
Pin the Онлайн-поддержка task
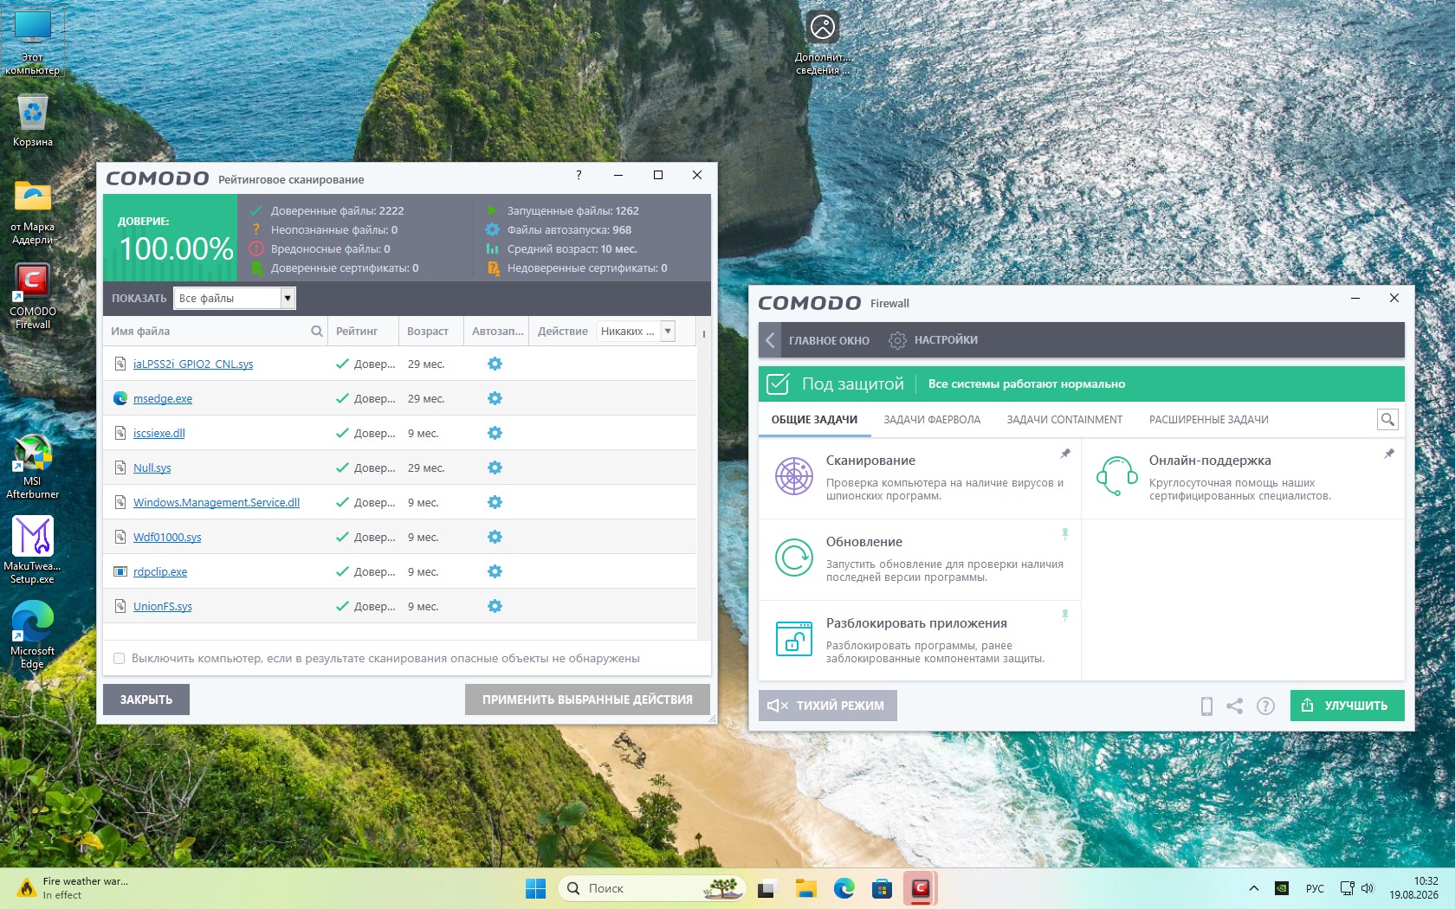(1389, 454)
